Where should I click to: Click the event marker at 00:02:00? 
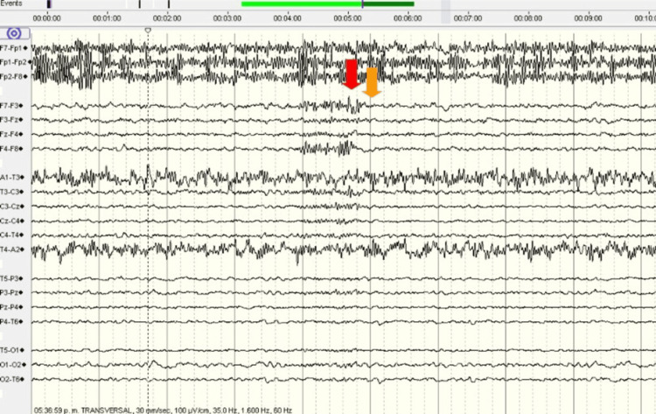coord(169,4)
